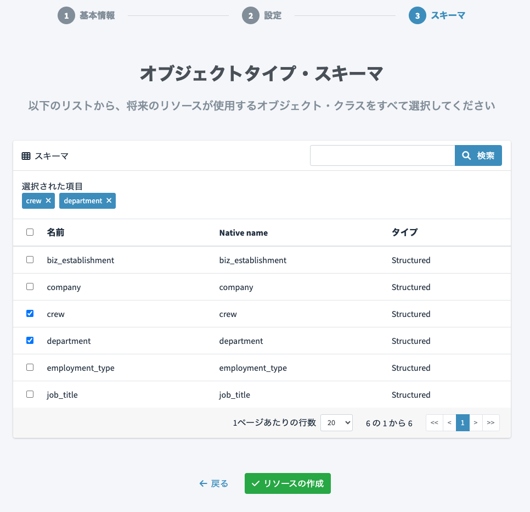This screenshot has width=530, height=512.
Task: Click the リソースの作成 green button
Action: click(287, 483)
